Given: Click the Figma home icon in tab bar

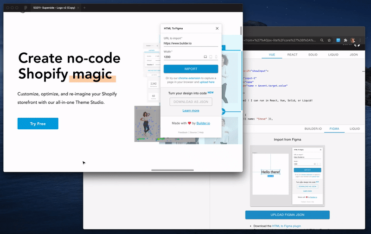Looking at the screenshot, I should (x=26, y=7).
